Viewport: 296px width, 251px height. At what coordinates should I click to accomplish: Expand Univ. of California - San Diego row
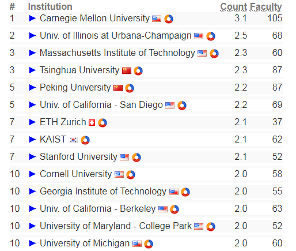(x=32, y=105)
